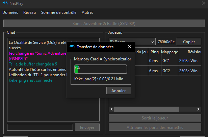Screen dimensions: 208x137
Task: Open the Somme de contrôle menu
Action: 59,12
